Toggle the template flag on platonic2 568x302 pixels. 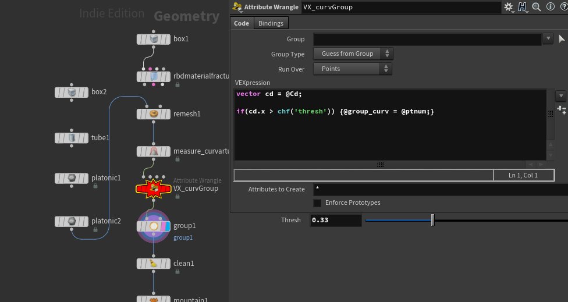point(81,221)
